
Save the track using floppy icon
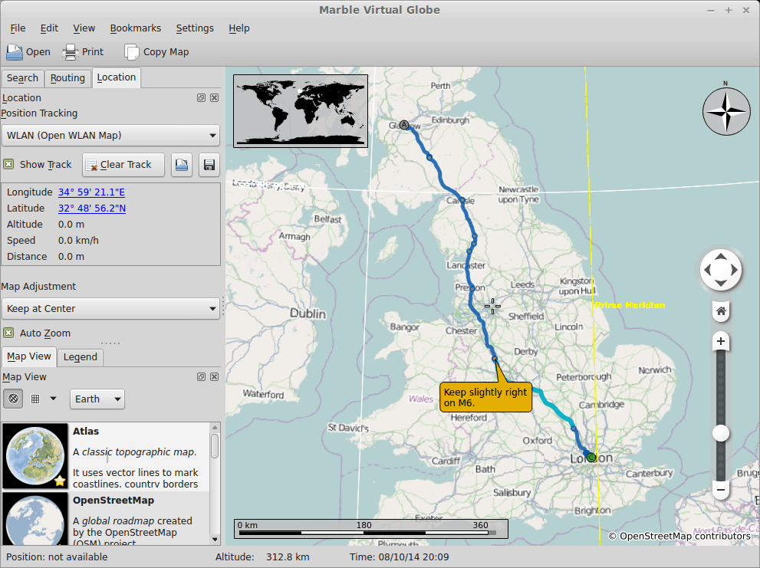(x=209, y=165)
